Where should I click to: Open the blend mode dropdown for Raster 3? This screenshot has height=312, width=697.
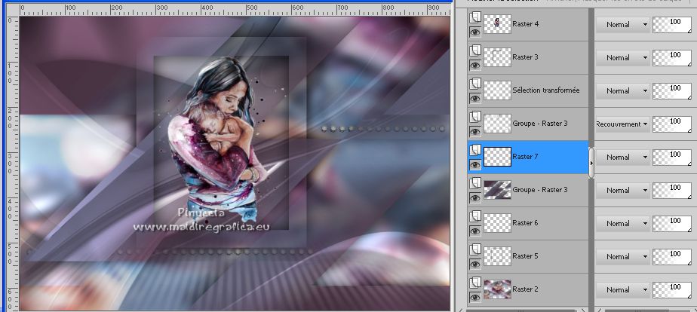622,58
